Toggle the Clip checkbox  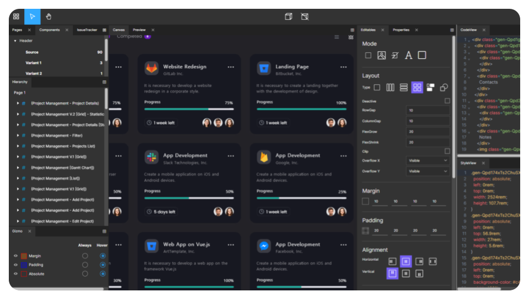pyautogui.click(x=447, y=151)
